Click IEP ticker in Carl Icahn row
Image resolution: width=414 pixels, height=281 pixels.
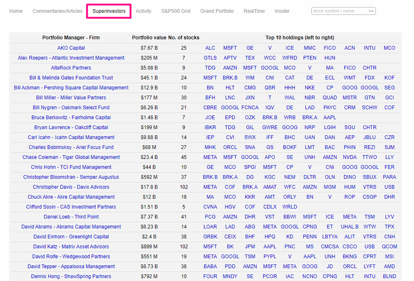click(210, 137)
